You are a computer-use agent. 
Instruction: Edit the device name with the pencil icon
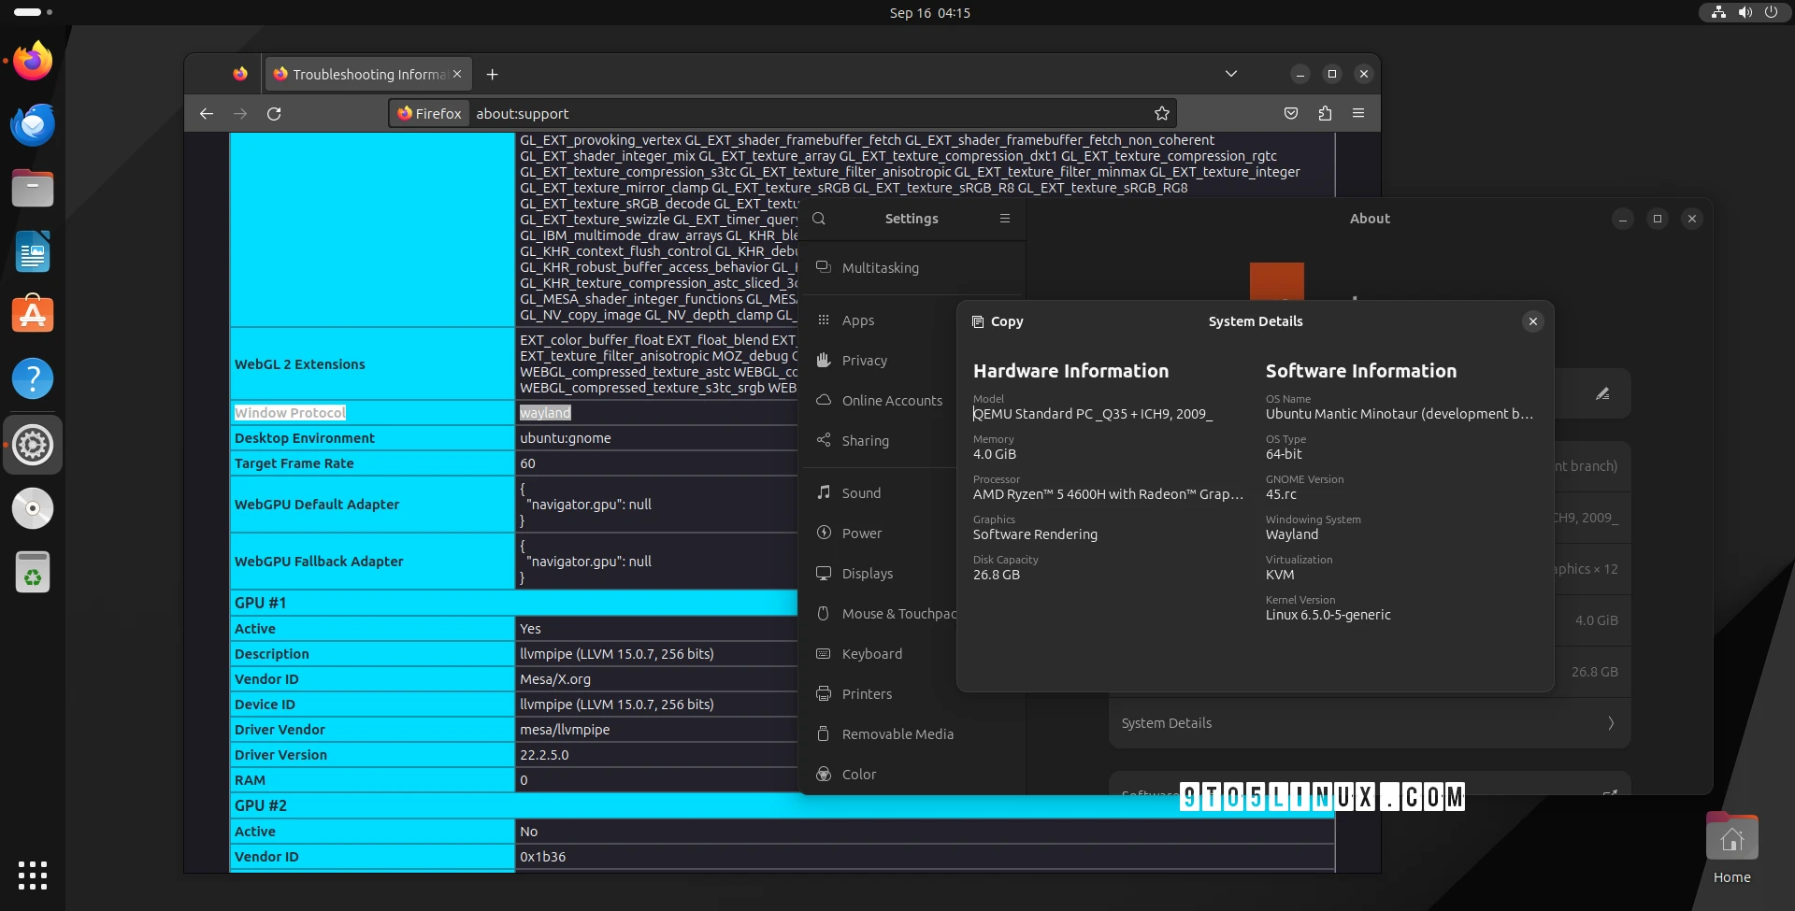[x=1604, y=393]
